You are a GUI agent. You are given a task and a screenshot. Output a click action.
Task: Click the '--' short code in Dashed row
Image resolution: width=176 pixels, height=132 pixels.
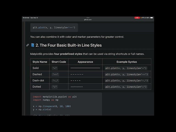click(55, 74)
